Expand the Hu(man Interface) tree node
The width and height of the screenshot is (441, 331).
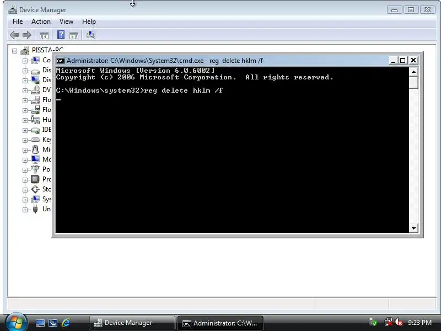point(25,120)
